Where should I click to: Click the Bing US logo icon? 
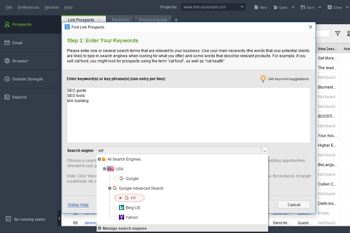point(122,207)
